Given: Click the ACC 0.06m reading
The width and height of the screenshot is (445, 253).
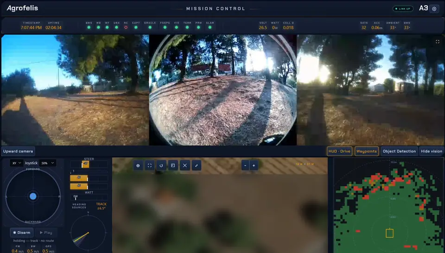Looking at the screenshot, I should click(377, 28).
